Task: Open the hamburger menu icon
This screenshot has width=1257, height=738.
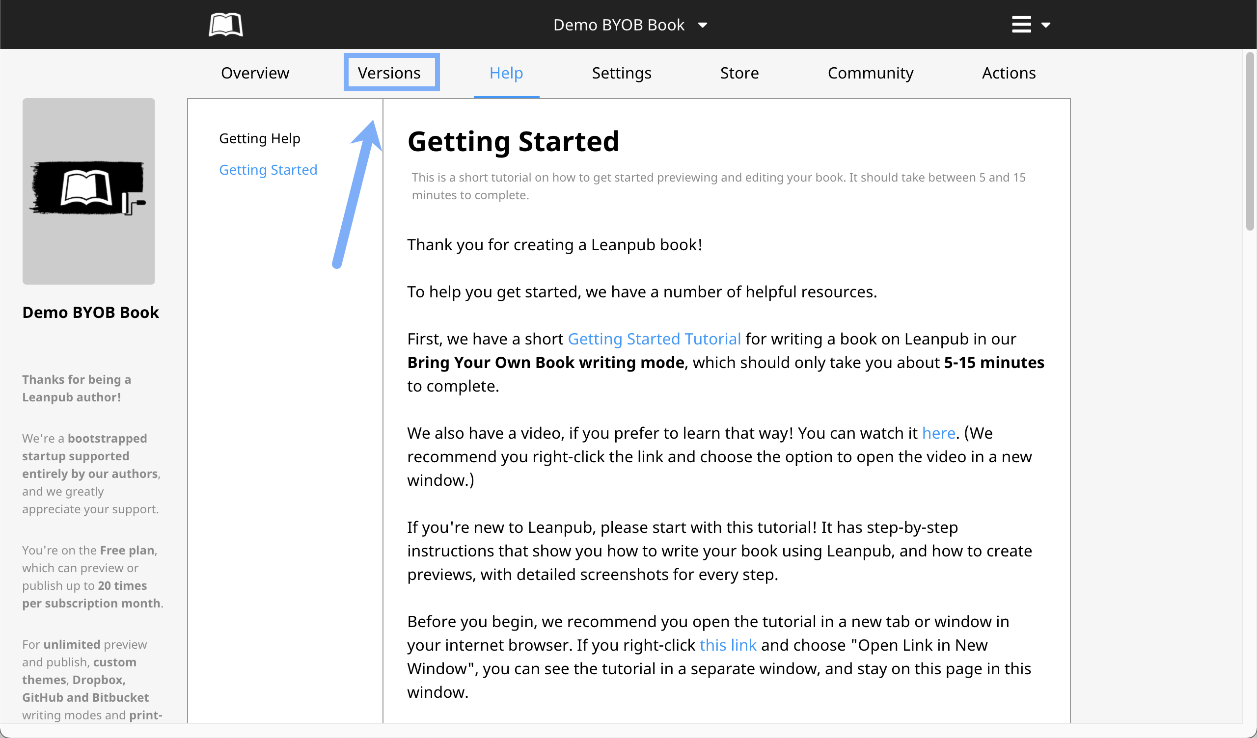Action: coord(1021,25)
